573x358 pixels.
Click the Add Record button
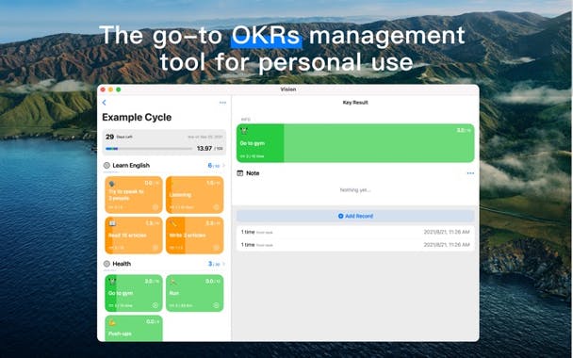pyautogui.click(x=355, y=217)
